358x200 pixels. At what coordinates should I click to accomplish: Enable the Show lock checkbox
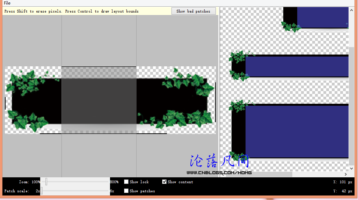[x=126, y=182]
